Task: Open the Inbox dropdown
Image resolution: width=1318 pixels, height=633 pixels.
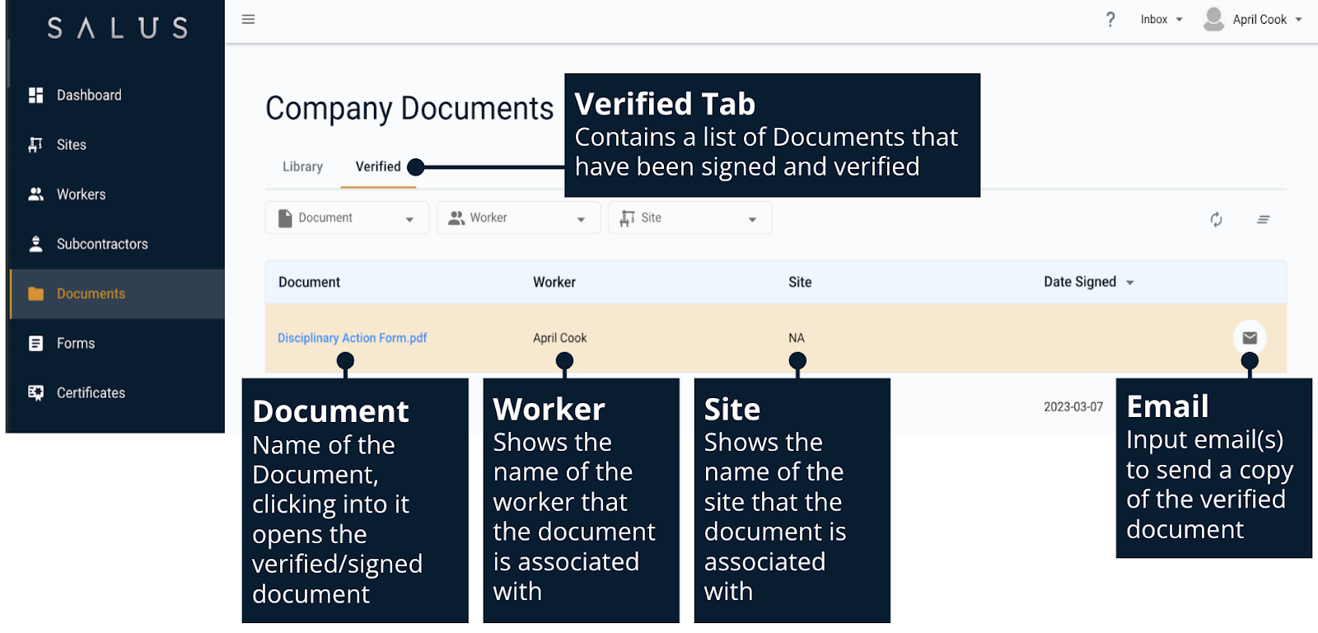Action: point(1161,20)
